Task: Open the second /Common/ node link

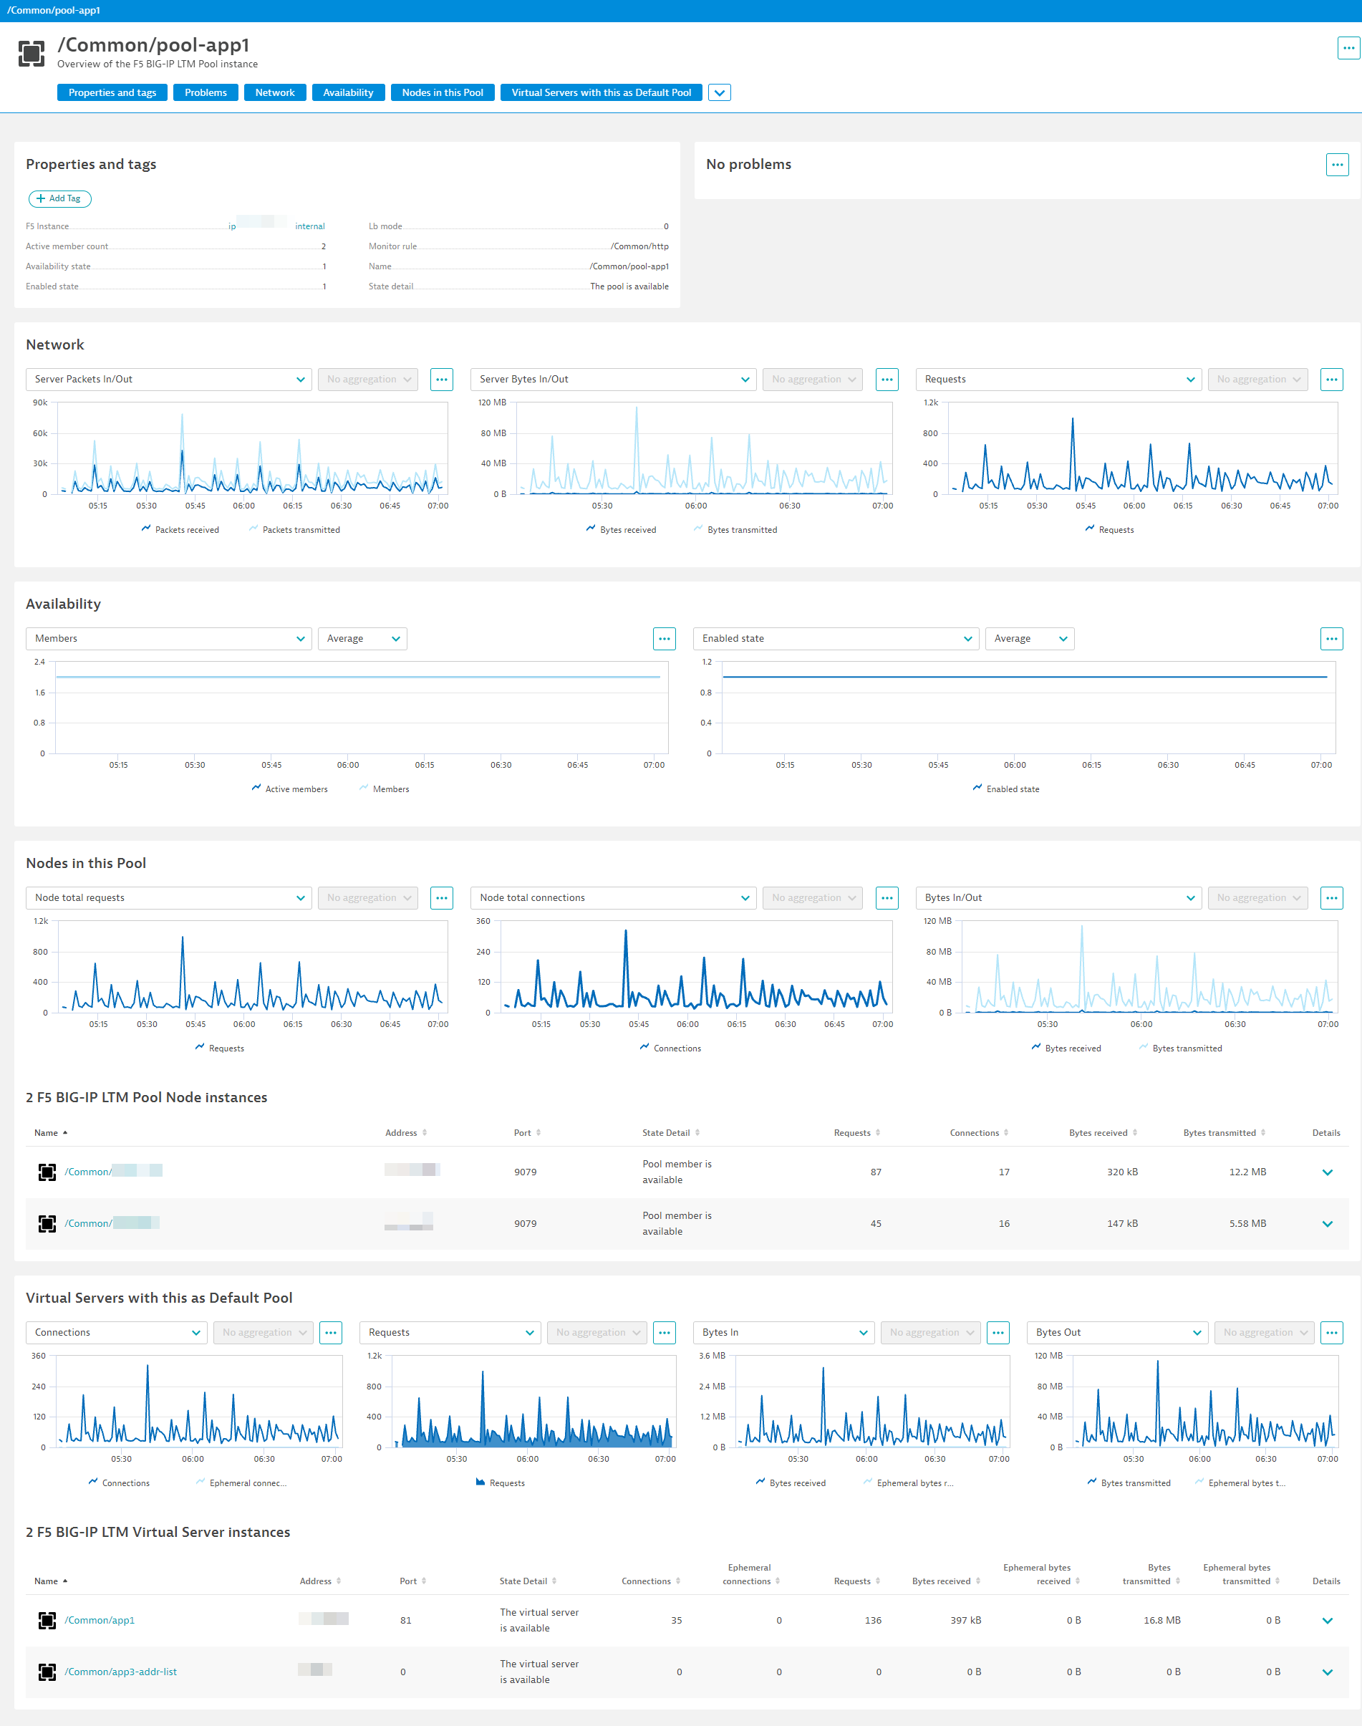Action: point(112,1224)
